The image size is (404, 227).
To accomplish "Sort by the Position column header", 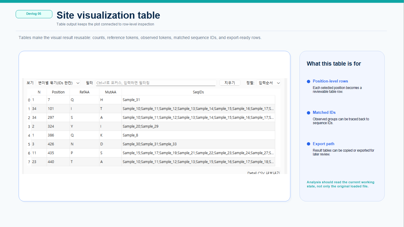I will (x=58, y=92).
